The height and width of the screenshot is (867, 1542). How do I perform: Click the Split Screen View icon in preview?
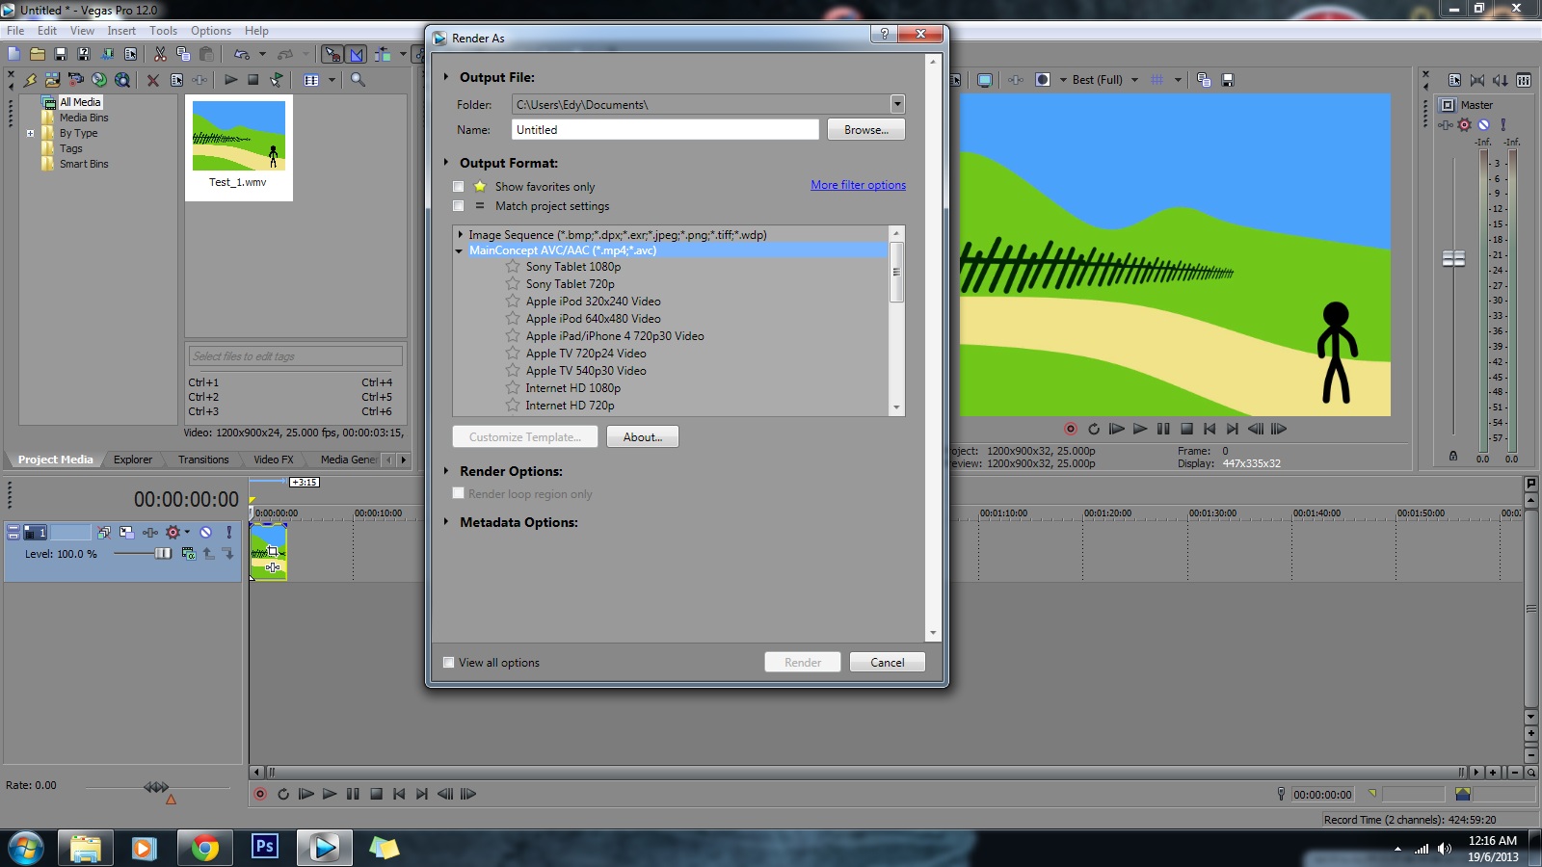tap(1043, 80)
